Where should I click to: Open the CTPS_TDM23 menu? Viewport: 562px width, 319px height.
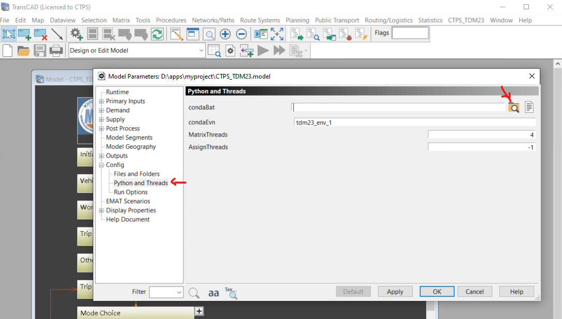[466, 20]
